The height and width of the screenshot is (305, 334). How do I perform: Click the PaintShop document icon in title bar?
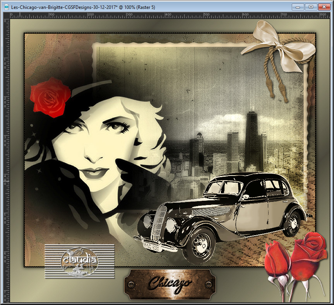7,7
